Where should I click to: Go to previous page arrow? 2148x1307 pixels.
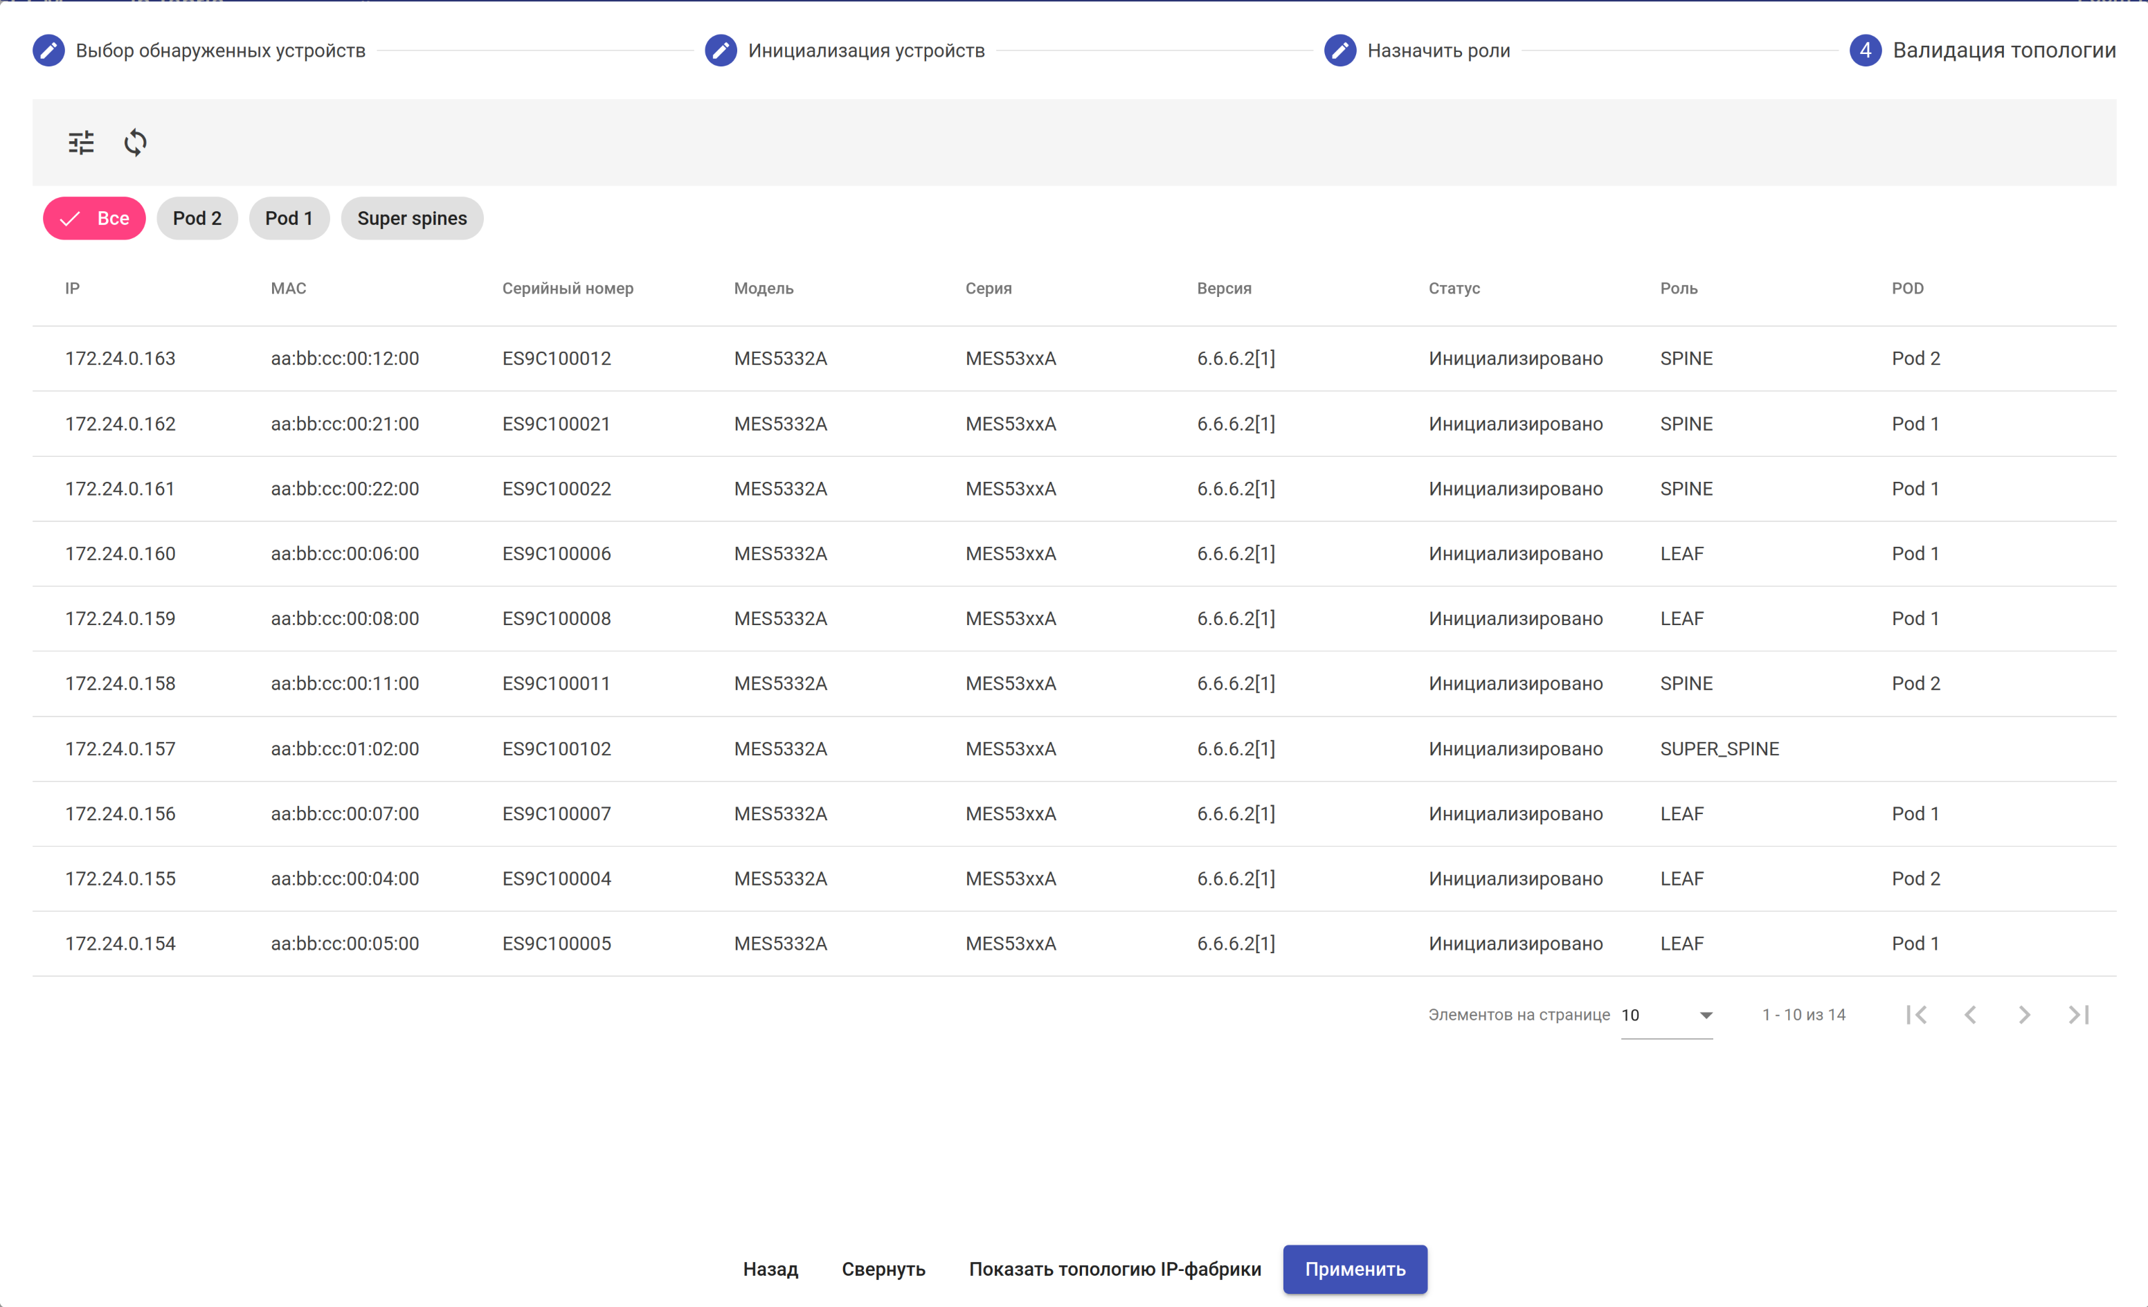point(1970,1015)
